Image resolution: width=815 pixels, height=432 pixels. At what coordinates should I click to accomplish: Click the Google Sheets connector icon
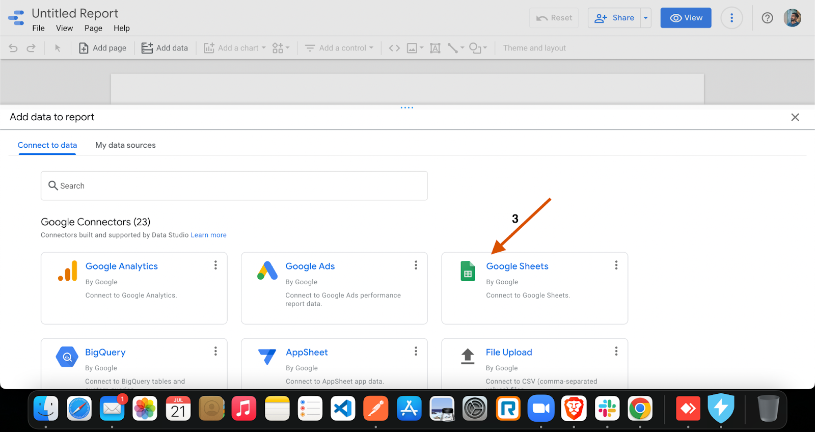click(468, 271)
